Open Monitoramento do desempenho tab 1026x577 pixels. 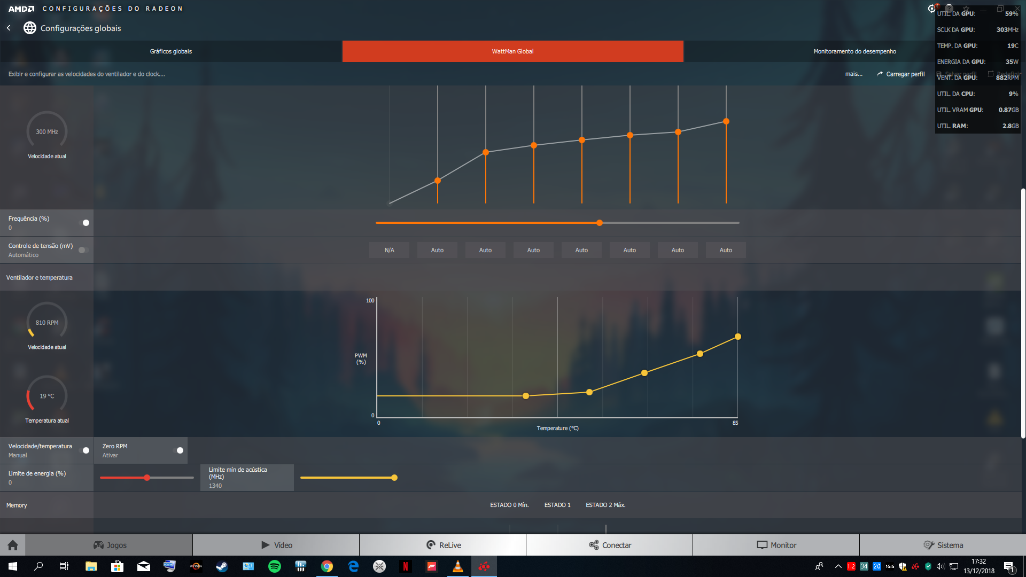click(854, 51)
